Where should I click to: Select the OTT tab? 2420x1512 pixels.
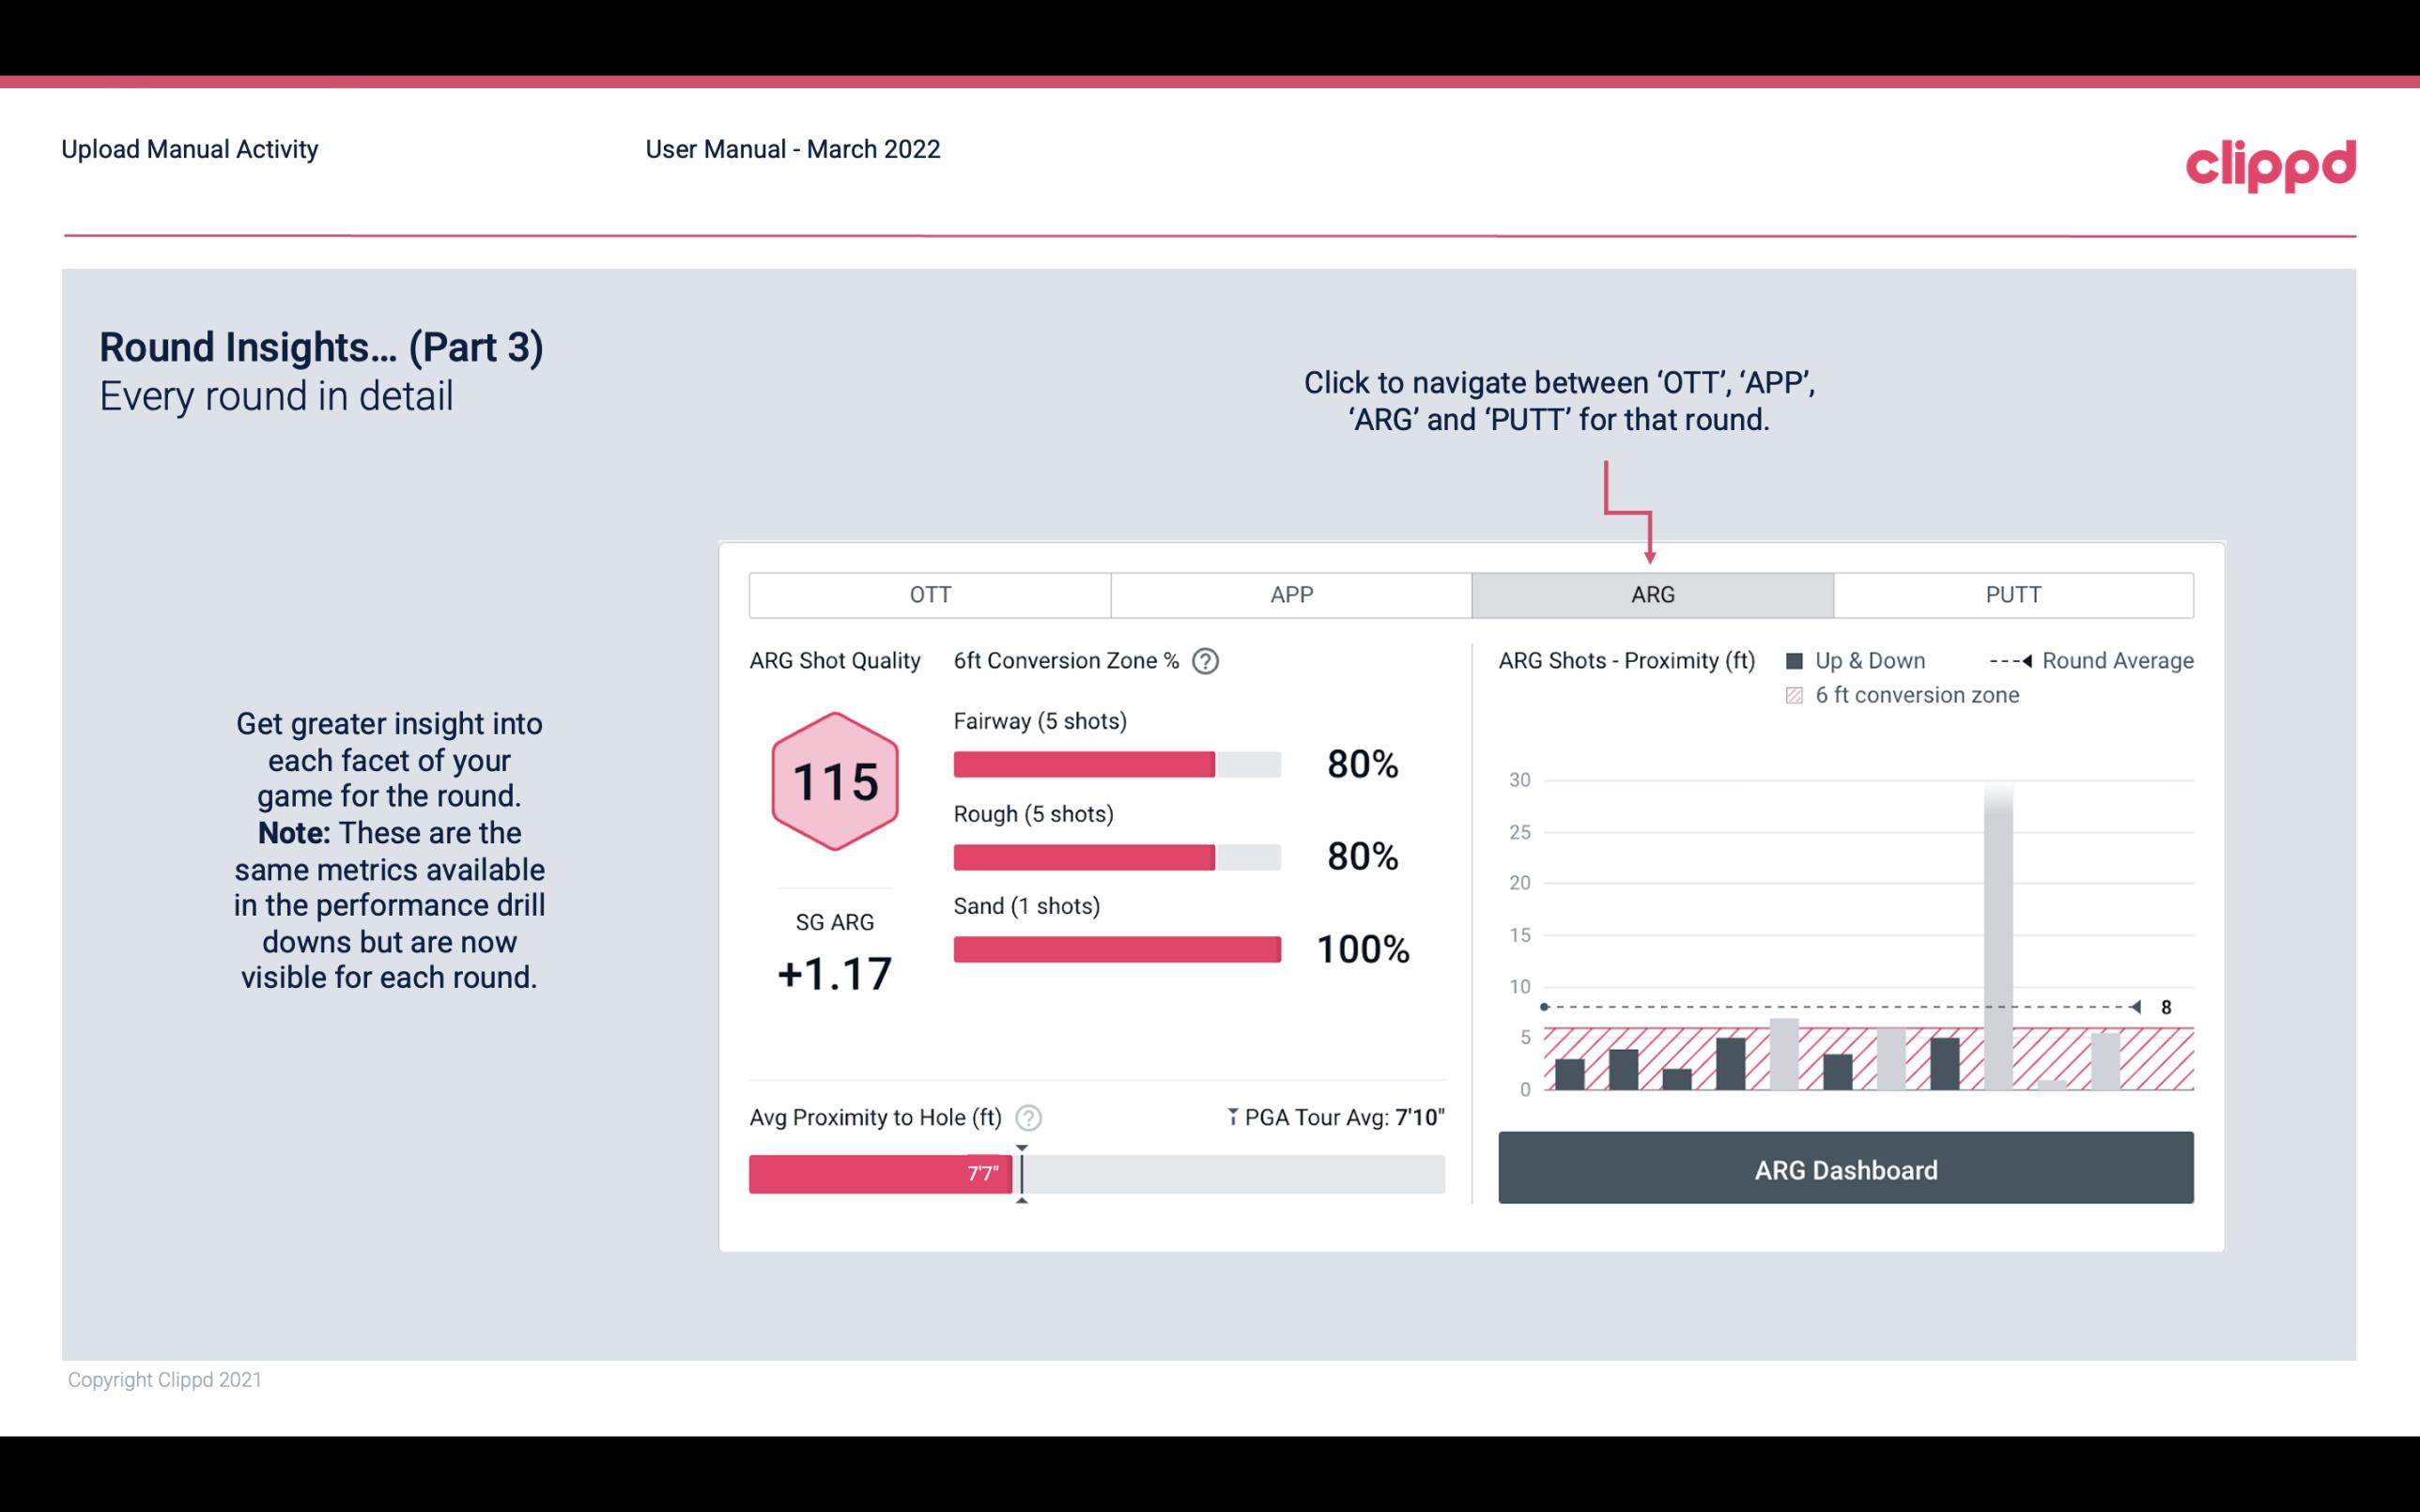pyautogui.click(x=928, y=595)
